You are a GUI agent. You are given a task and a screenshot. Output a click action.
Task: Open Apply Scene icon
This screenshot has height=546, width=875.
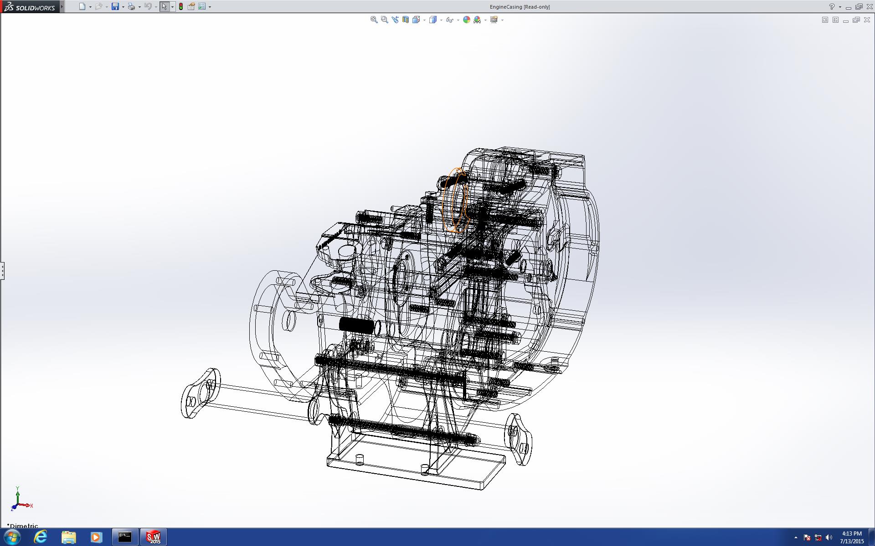click(x=477, y=20)
